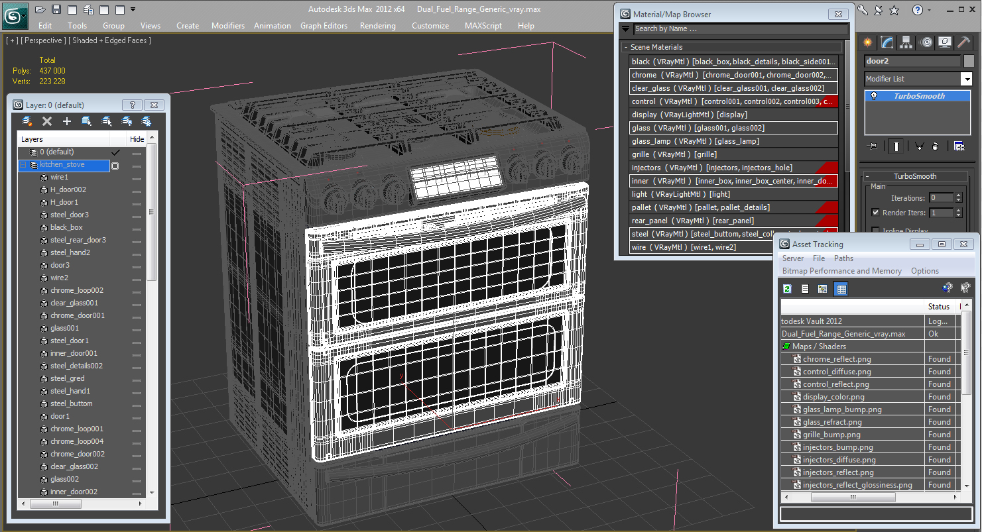Screen dimensions: 982x532
Task: Open the MAXScript menu
Action: point(483,26)
